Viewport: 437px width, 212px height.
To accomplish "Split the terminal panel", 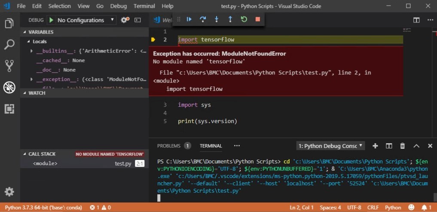I will [389, 146].
